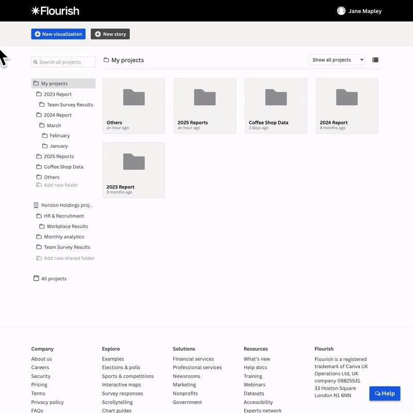
Task: Select My projects in the sidebar
Action: click(63, 83)
